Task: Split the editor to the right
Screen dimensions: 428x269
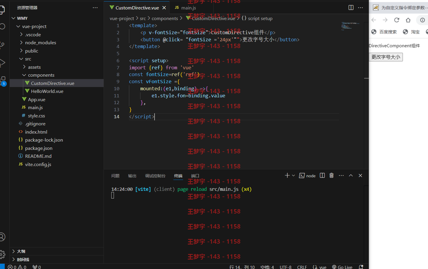Action: [x=351, y=8]
